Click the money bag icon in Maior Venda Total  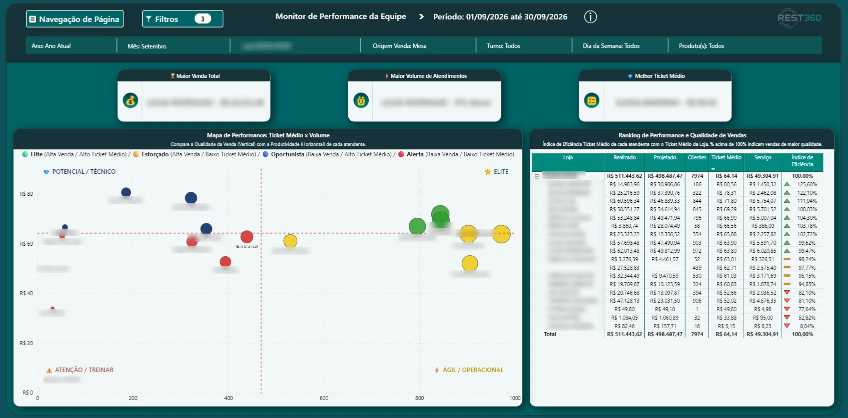coord(131,100)
